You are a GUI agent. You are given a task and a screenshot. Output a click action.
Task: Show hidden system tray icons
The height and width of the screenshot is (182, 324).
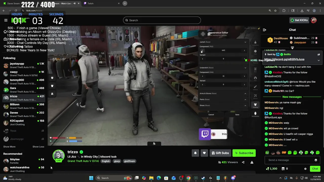[280, 178]
